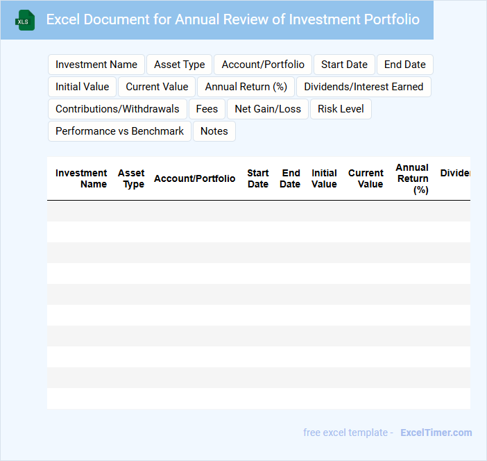
Task: Select the Dividends/Interest Earned tag
Action: (364, 87)
